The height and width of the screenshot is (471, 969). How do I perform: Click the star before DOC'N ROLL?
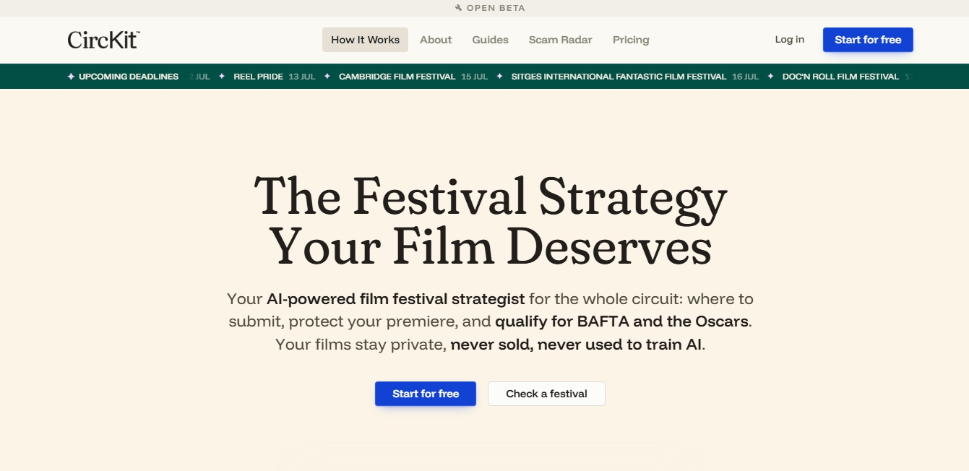tap(771, 77)
